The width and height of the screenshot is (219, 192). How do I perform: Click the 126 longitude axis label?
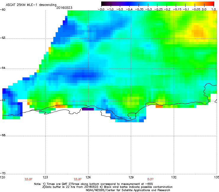point(88,177)
